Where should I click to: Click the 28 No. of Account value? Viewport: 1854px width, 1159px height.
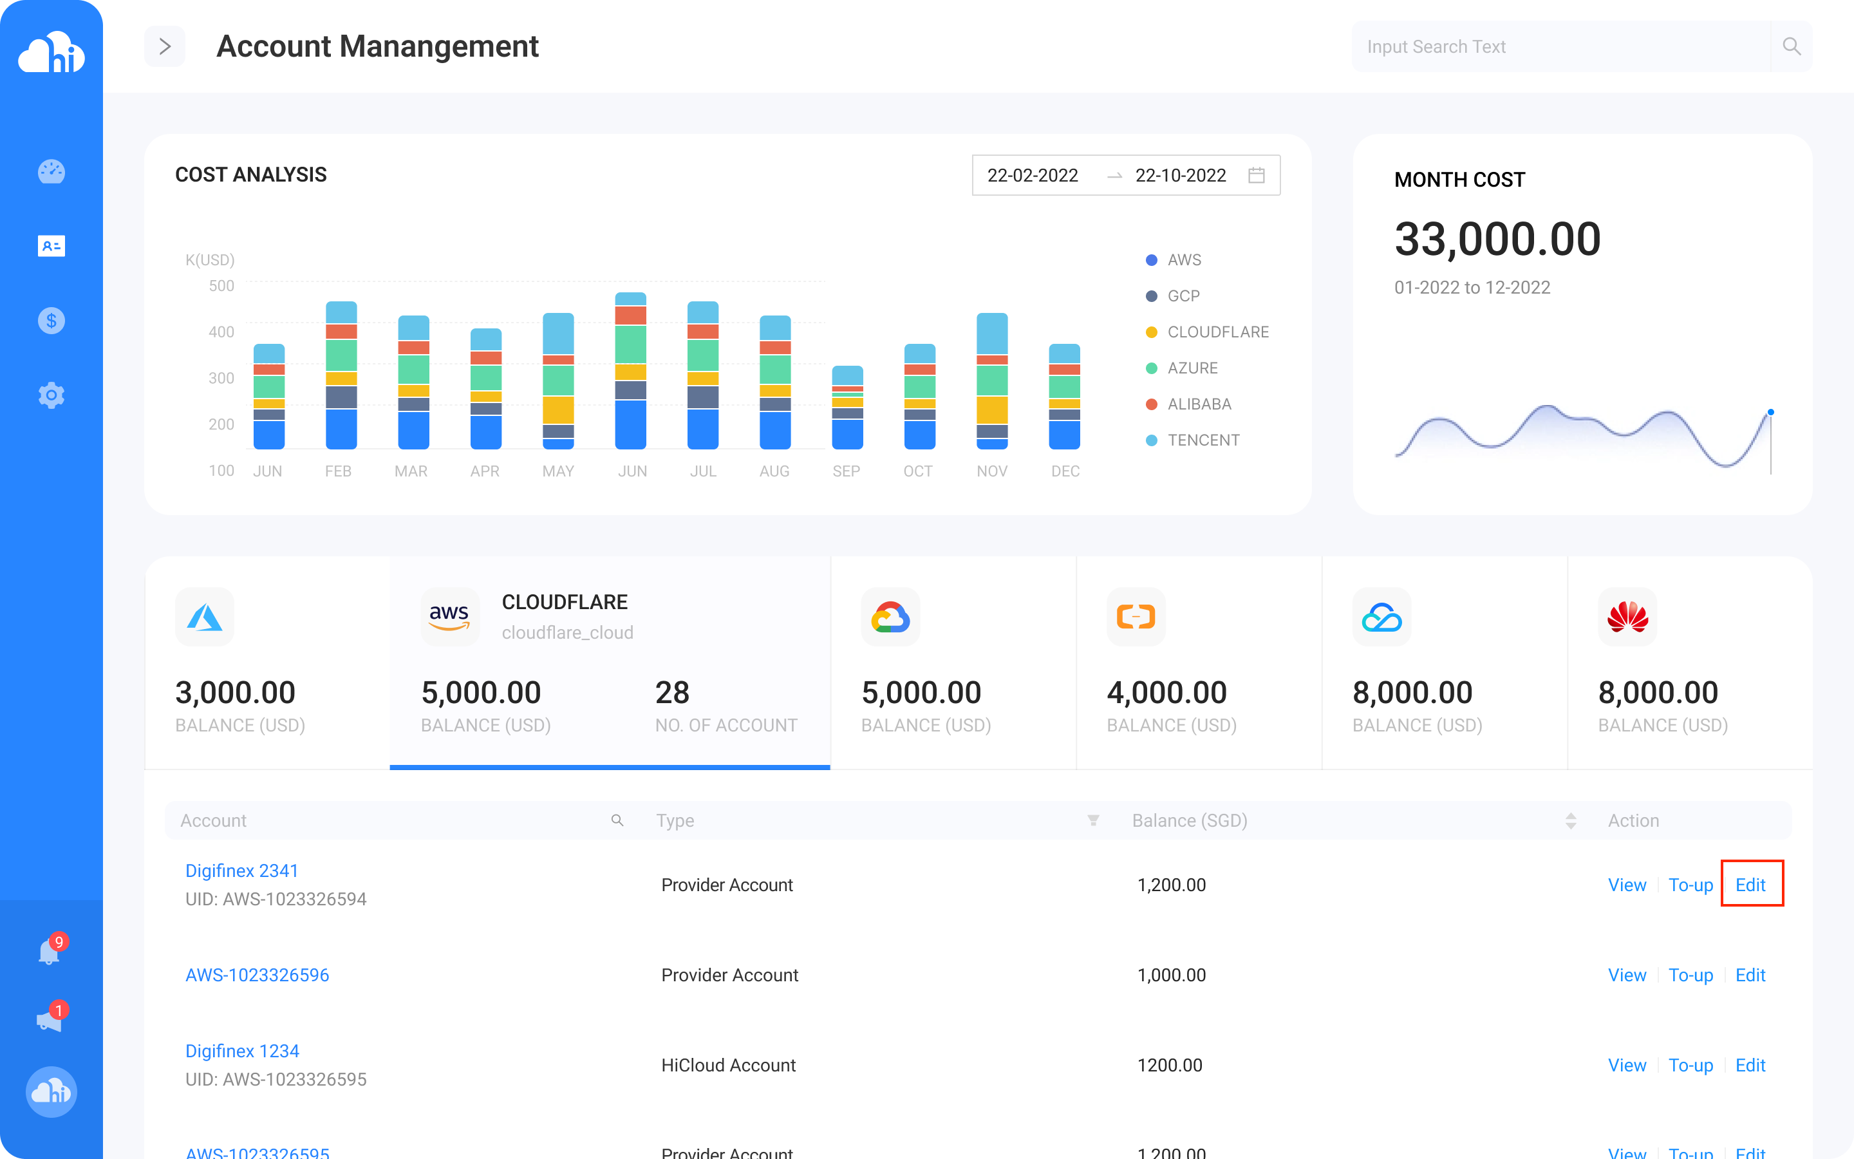[x=672, y=693]
